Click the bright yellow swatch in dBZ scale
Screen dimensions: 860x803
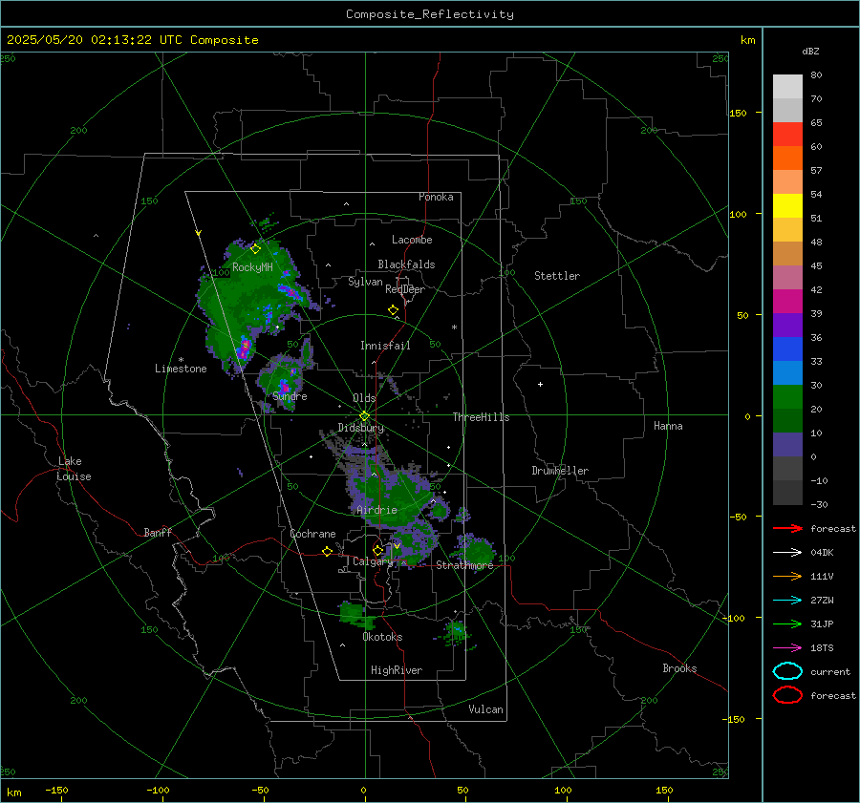tap(787, 206)
